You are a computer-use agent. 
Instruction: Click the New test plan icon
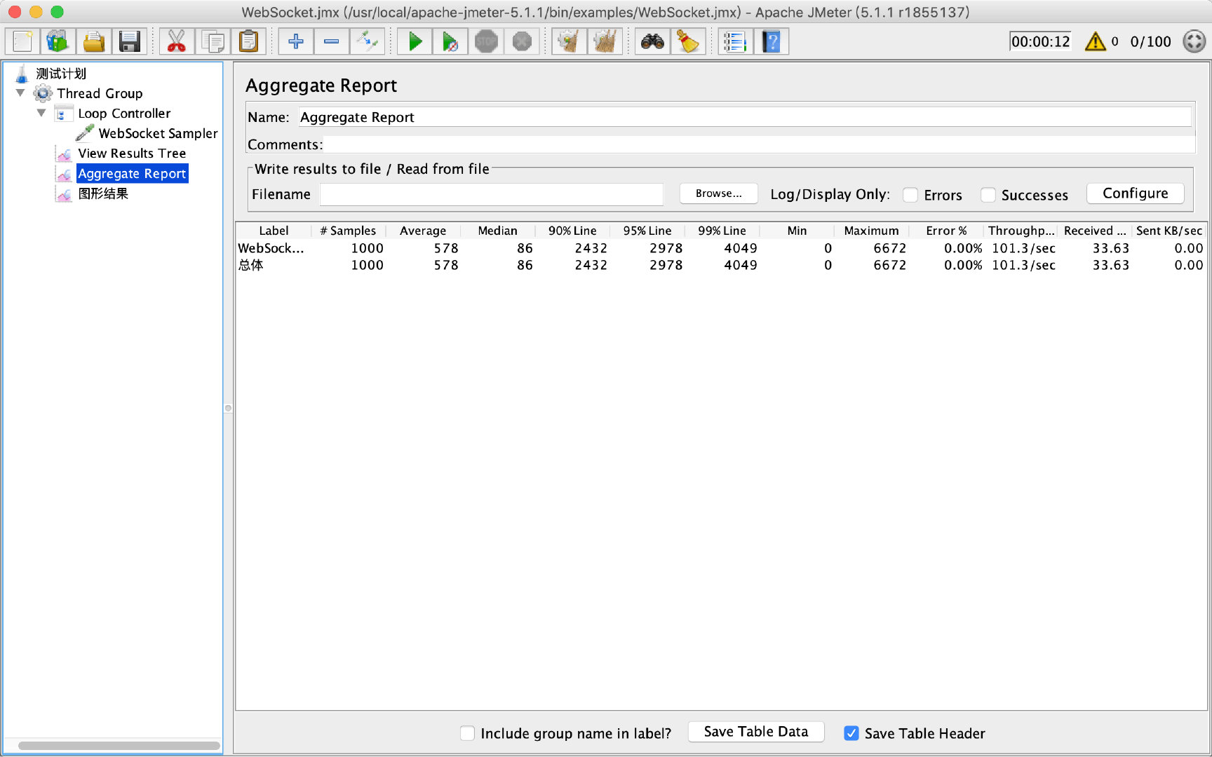22,41
